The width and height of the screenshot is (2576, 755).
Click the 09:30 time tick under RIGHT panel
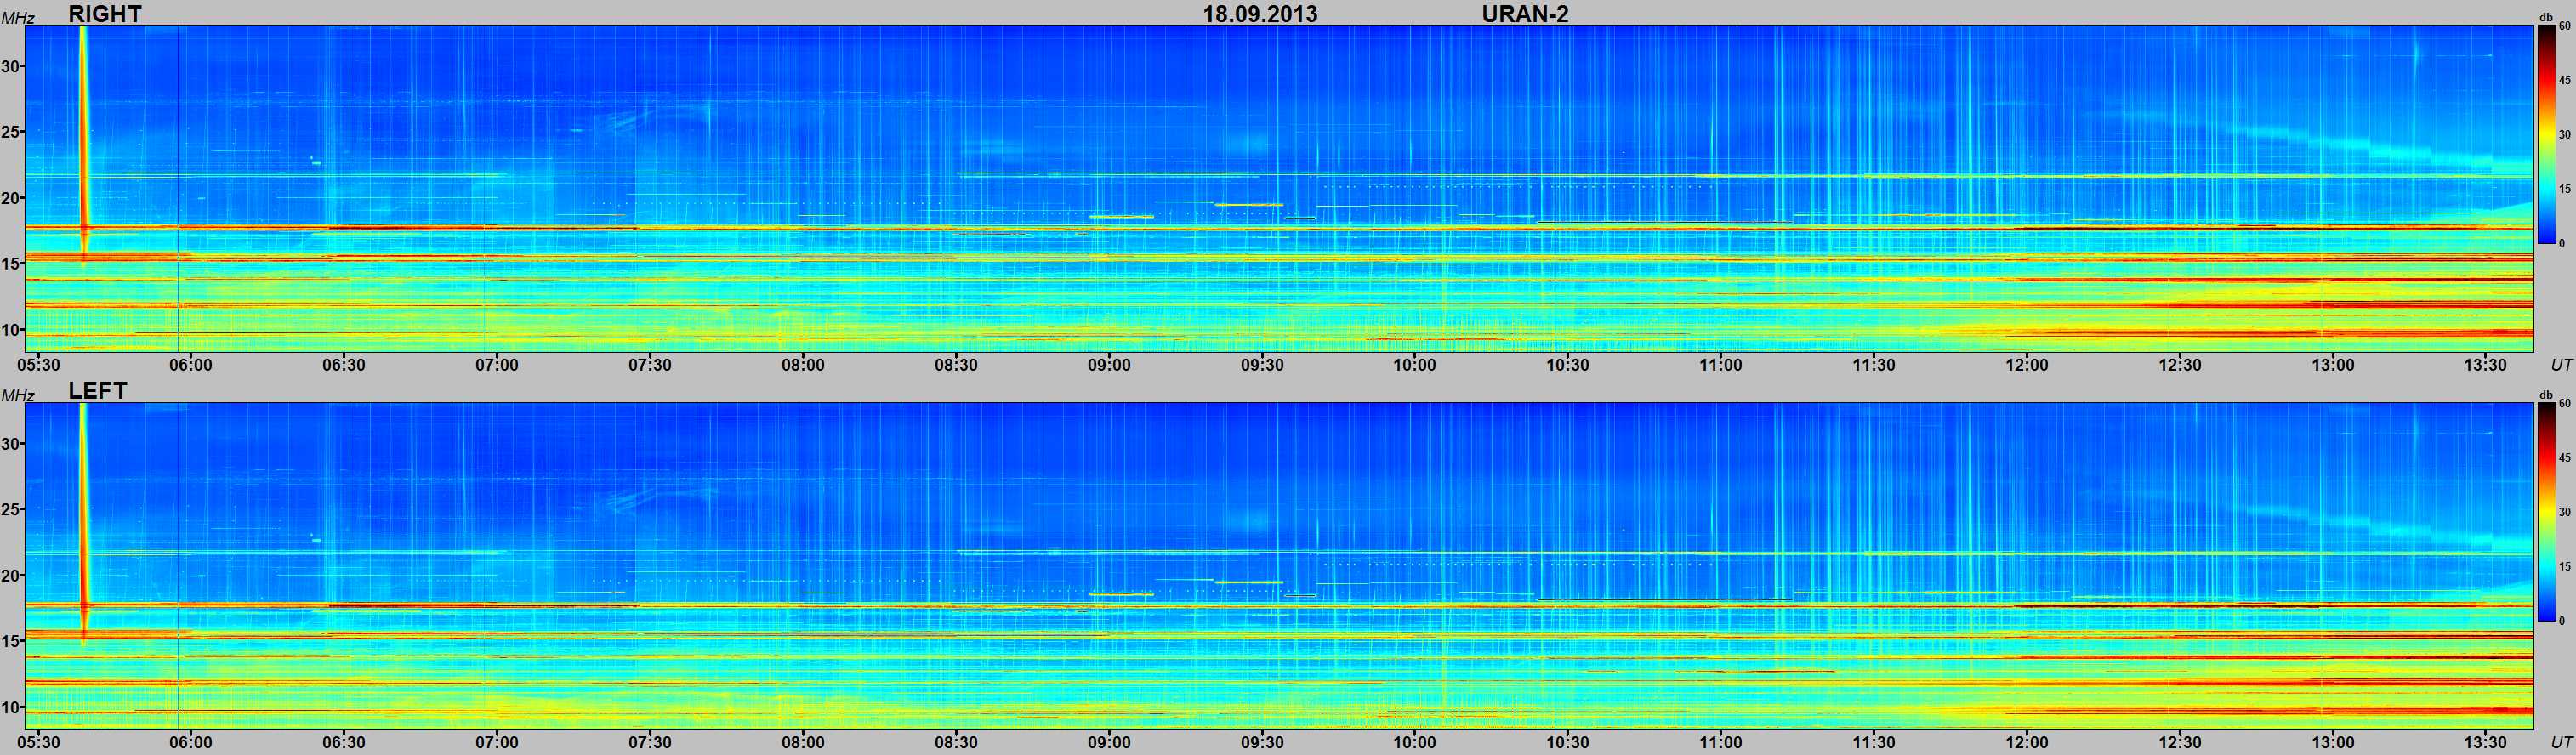point(1262,365)
